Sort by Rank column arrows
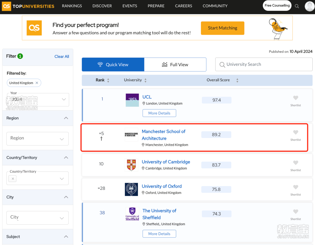 [108, 80]
